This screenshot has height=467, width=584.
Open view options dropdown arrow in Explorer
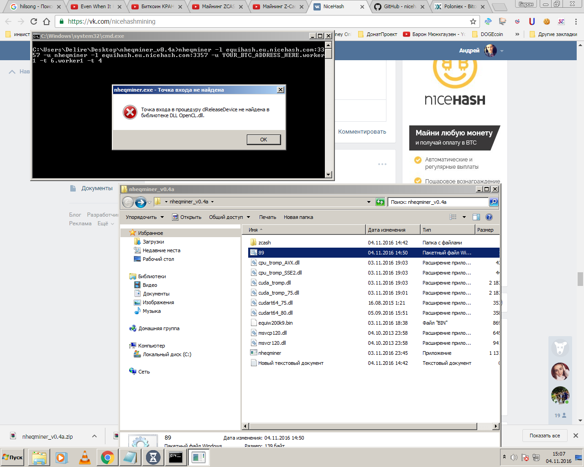pyautogui.click(x=464, y=217)
